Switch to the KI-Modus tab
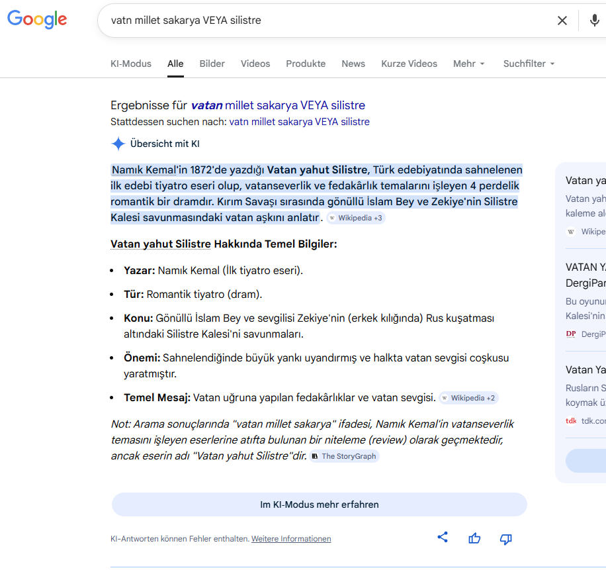This screenshot has width=606, height=570. [131, 64]
